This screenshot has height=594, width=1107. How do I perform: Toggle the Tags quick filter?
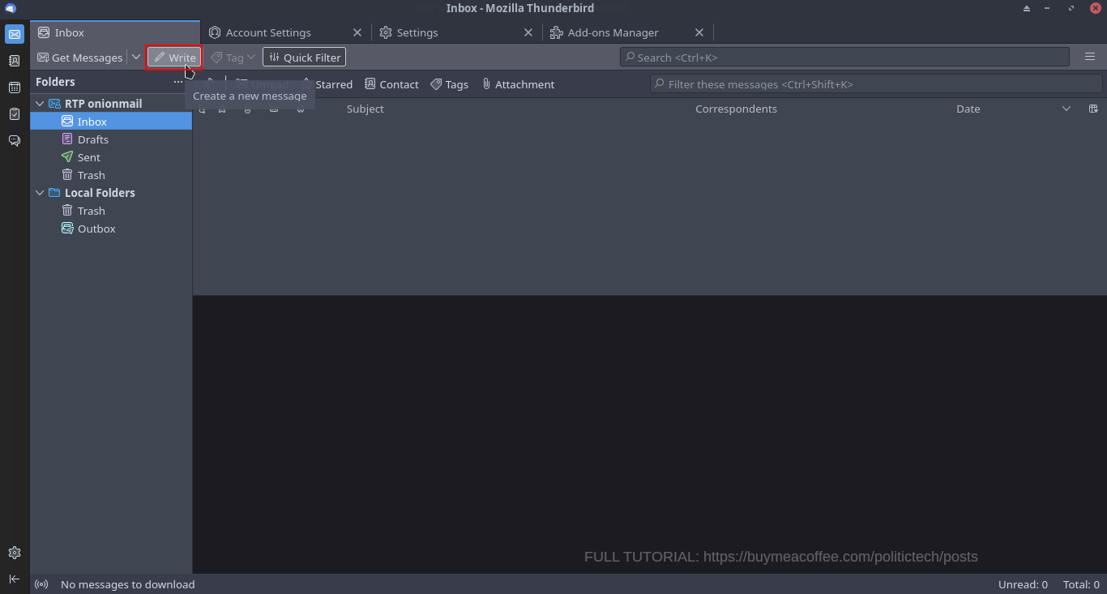[x=449, y=84]
